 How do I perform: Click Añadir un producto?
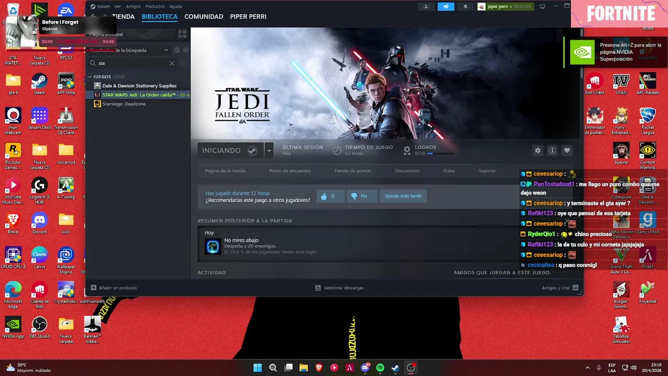114,288
